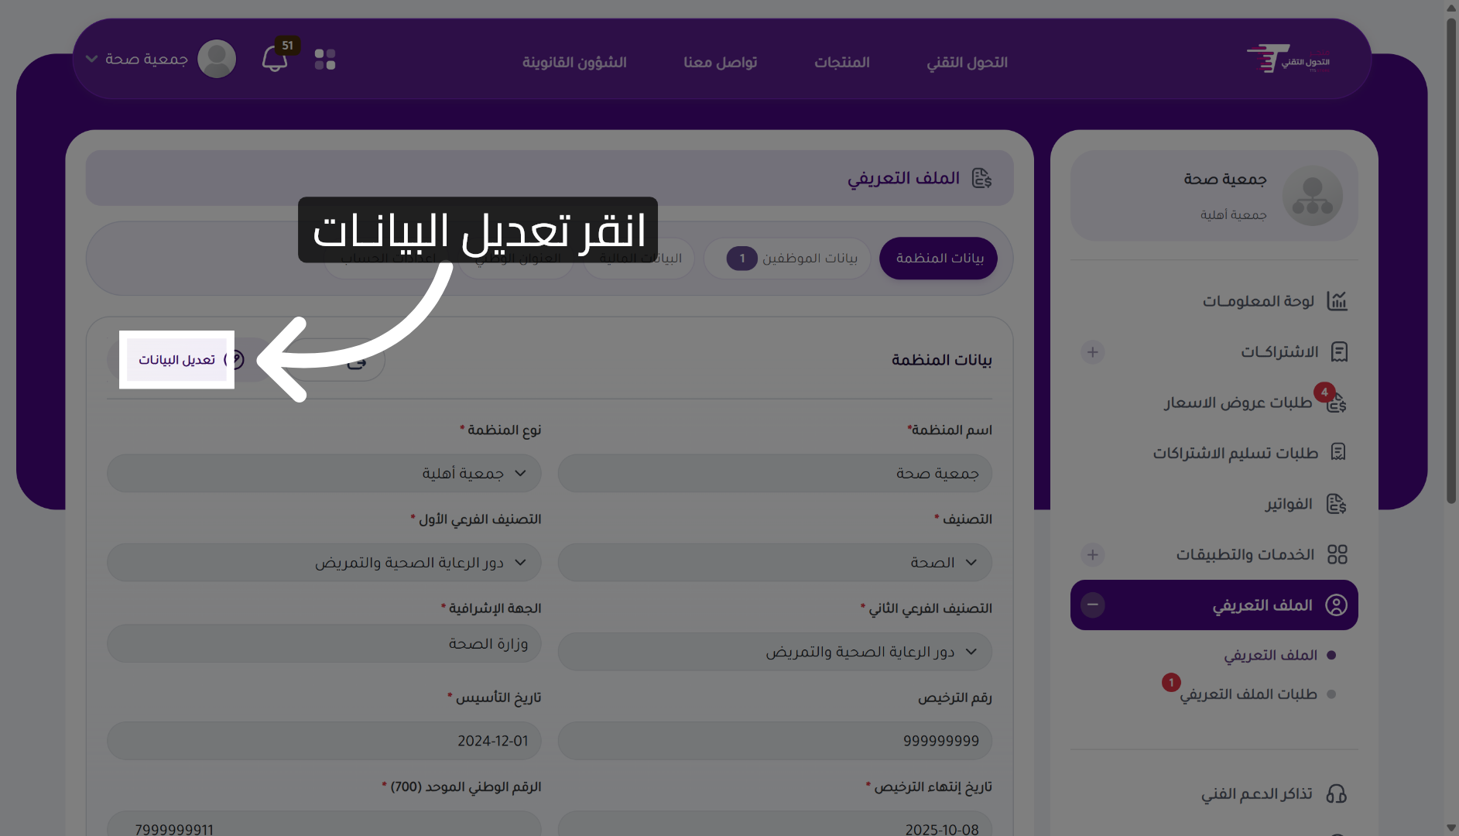Click the user avatar in the header
This screenshot has height=836, width=1459.
click(x=217, y=58)
